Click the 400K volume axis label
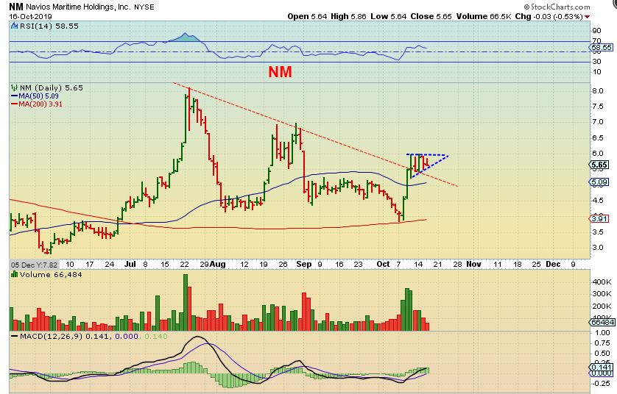 [x=602, y=282]
